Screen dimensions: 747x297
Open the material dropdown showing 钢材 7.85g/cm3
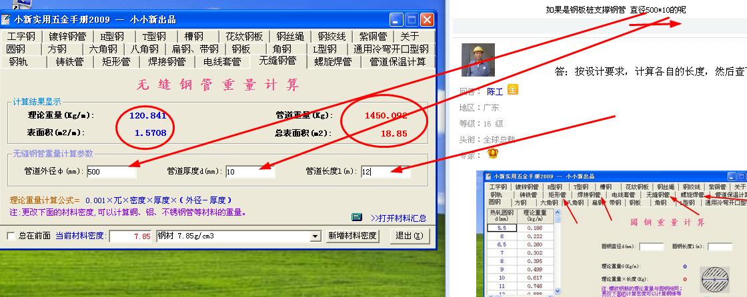point(239,236)
